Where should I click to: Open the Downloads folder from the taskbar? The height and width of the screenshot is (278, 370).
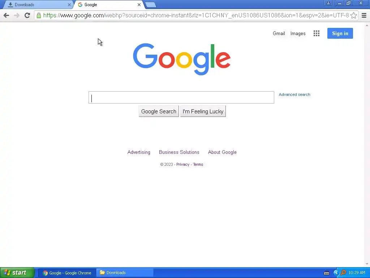tap(125, 273)
